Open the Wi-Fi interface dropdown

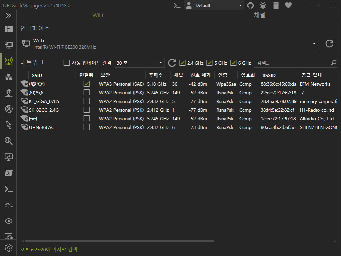tap(169, 44)
